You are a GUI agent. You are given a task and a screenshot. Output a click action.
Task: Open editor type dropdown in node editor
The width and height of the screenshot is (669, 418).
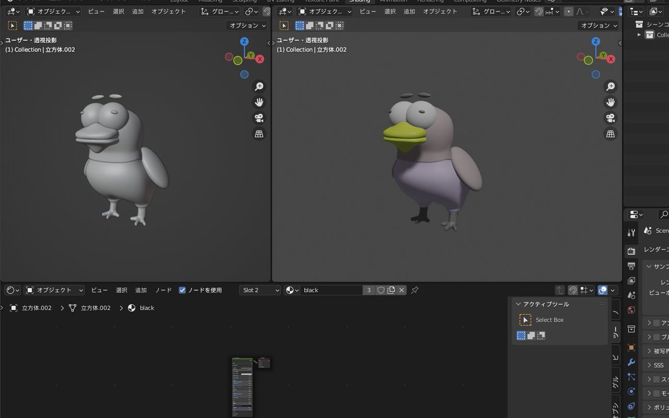12,290
